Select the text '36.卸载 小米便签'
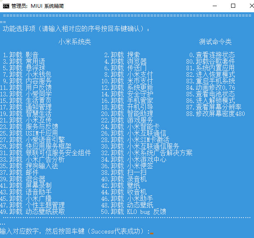The width and height of the screenshot is (254, 238). 127,166
